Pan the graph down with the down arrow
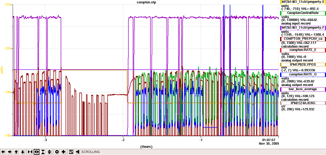Screen dimensions: 326x155 point(23,152)
